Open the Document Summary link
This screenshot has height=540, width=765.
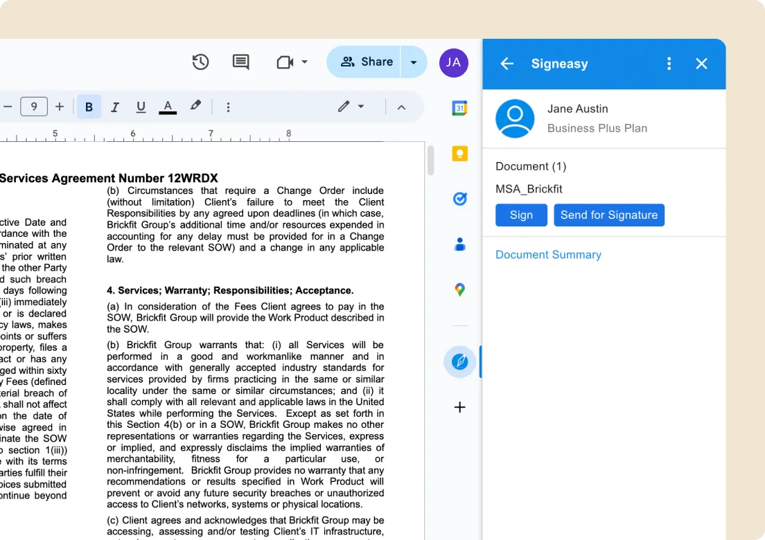tap(548, 255)
